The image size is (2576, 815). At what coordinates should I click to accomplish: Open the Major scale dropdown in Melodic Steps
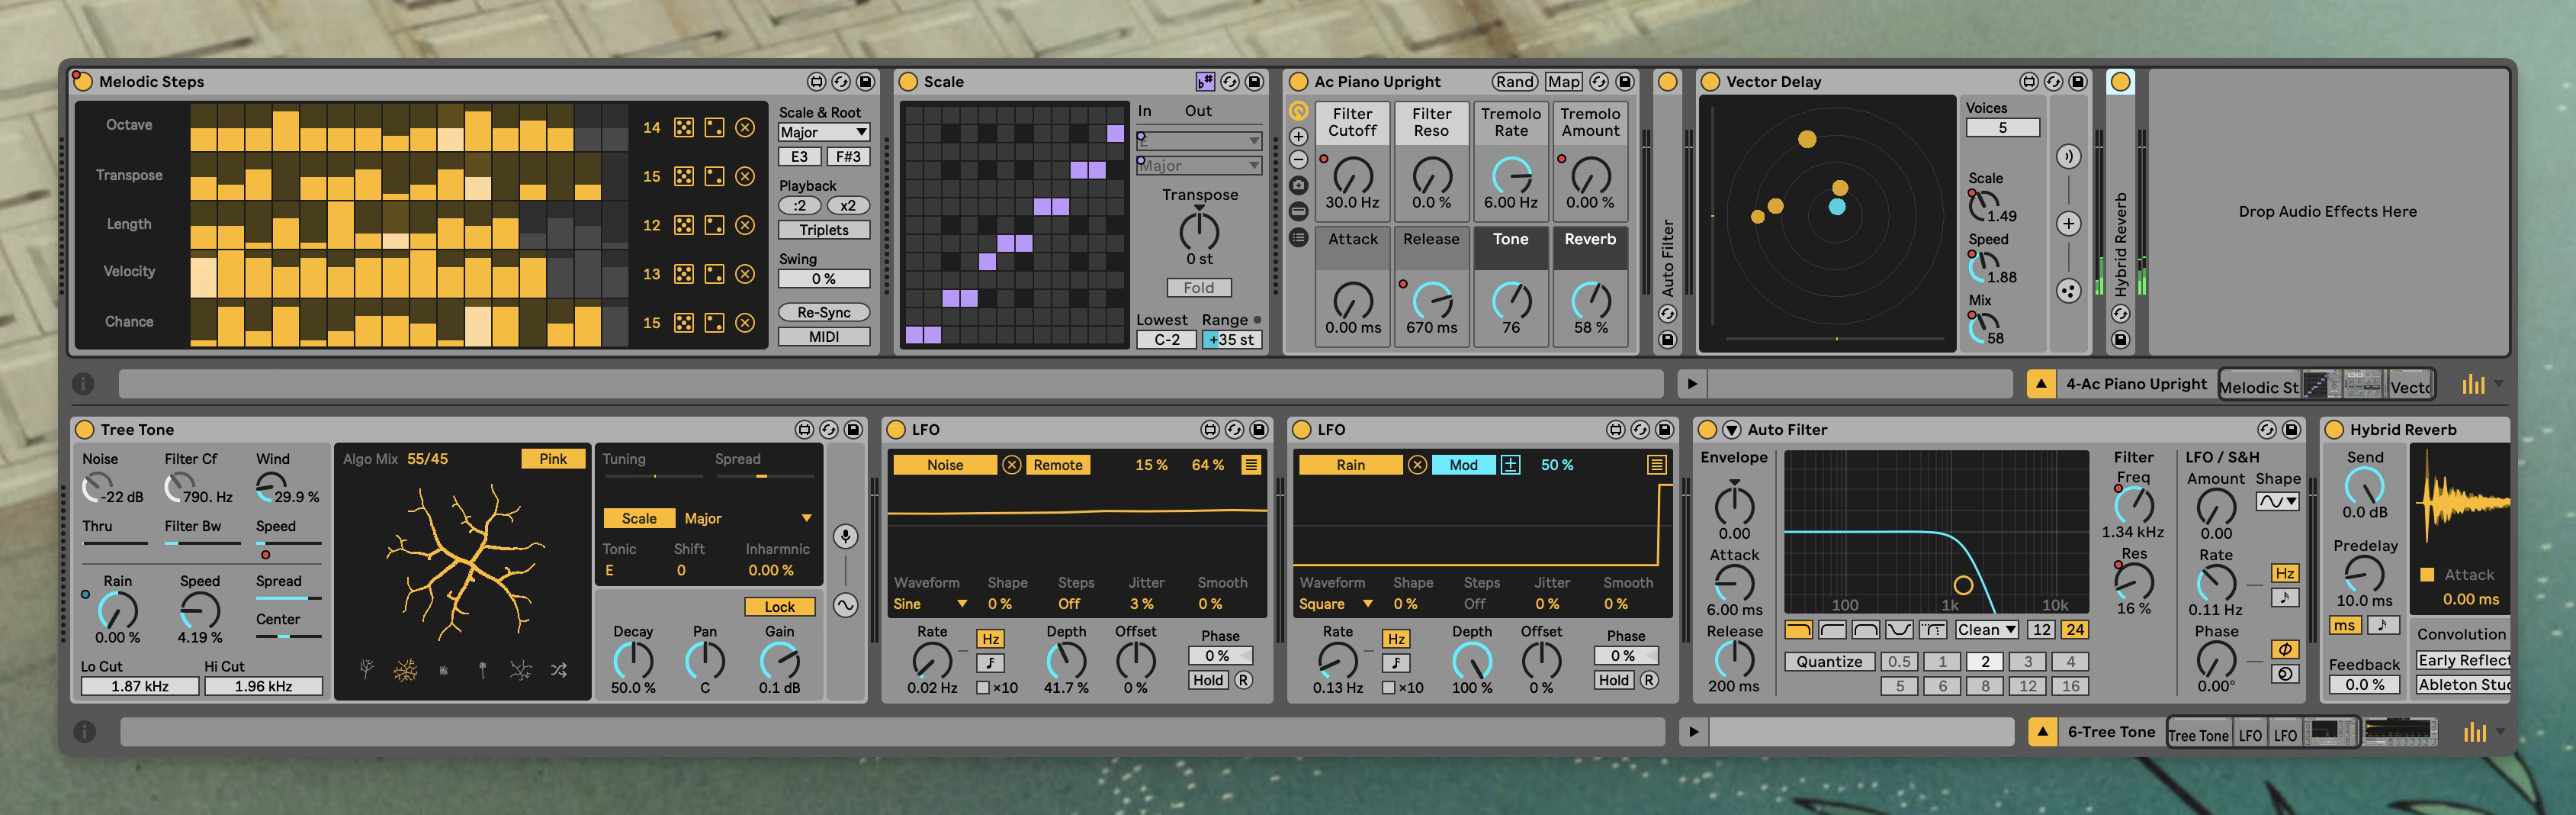pos(824,132)
